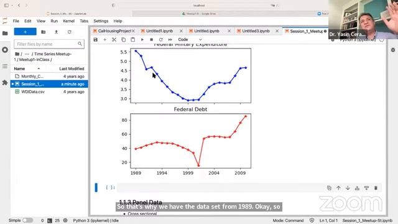Image resolution: width=398 pixels, height=224 pixels.
Task: Open the table of contents sidebar
Action: (x=5, y=67)
